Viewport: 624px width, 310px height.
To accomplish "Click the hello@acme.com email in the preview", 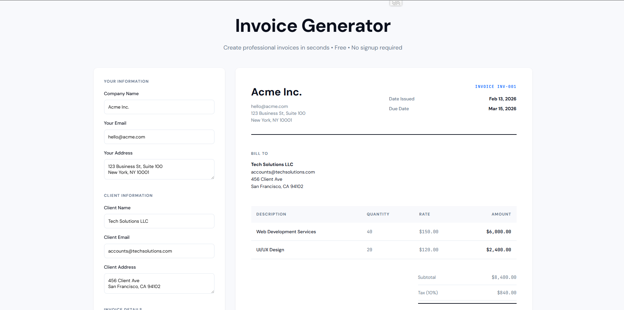I will [269, 106].
